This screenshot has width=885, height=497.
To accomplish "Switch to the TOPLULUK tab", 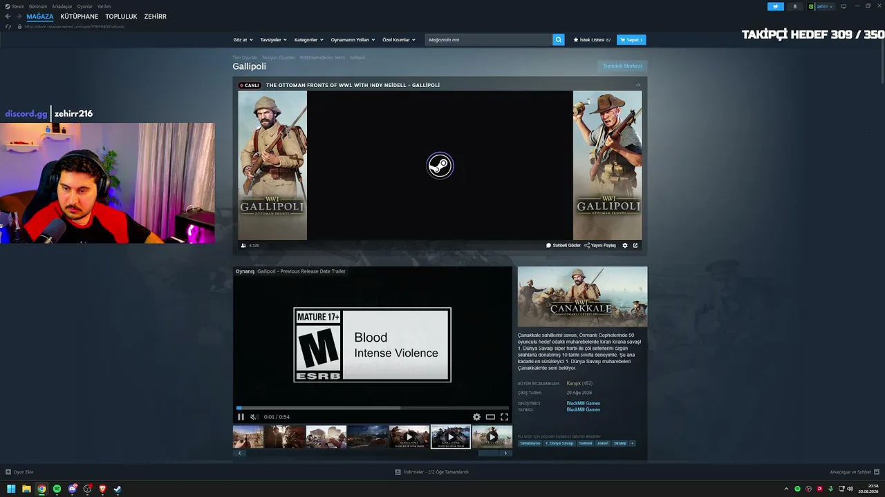I will [122, 17].
